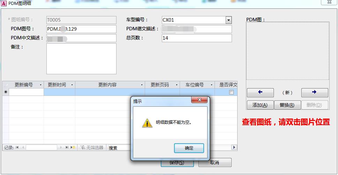Image resolution: width=338 pixels, height=175 pixels.
Task: Click the 添加(A) button
Action: [x=260, y=105]
